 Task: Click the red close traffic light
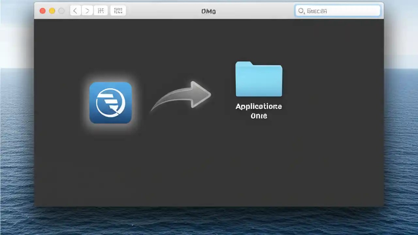coord(42,10)
